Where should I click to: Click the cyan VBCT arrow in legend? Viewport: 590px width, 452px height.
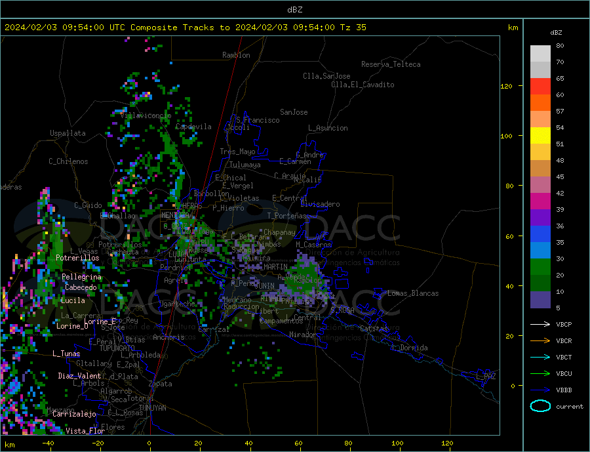click(540, 357)
